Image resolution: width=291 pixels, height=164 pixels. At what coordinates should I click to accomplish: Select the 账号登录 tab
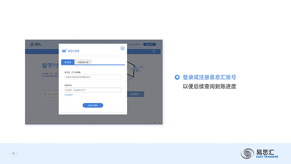click(68, 62)
